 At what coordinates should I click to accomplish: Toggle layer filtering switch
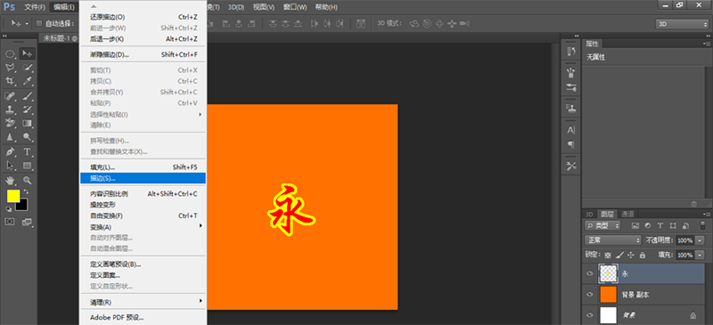click(701, 225)
